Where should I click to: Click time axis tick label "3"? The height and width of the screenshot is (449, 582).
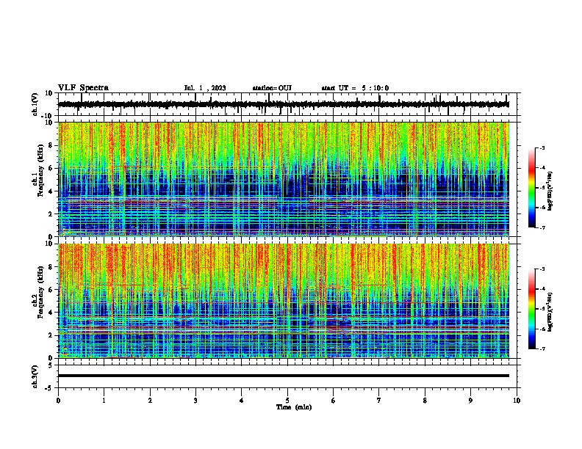click(195, 401)
